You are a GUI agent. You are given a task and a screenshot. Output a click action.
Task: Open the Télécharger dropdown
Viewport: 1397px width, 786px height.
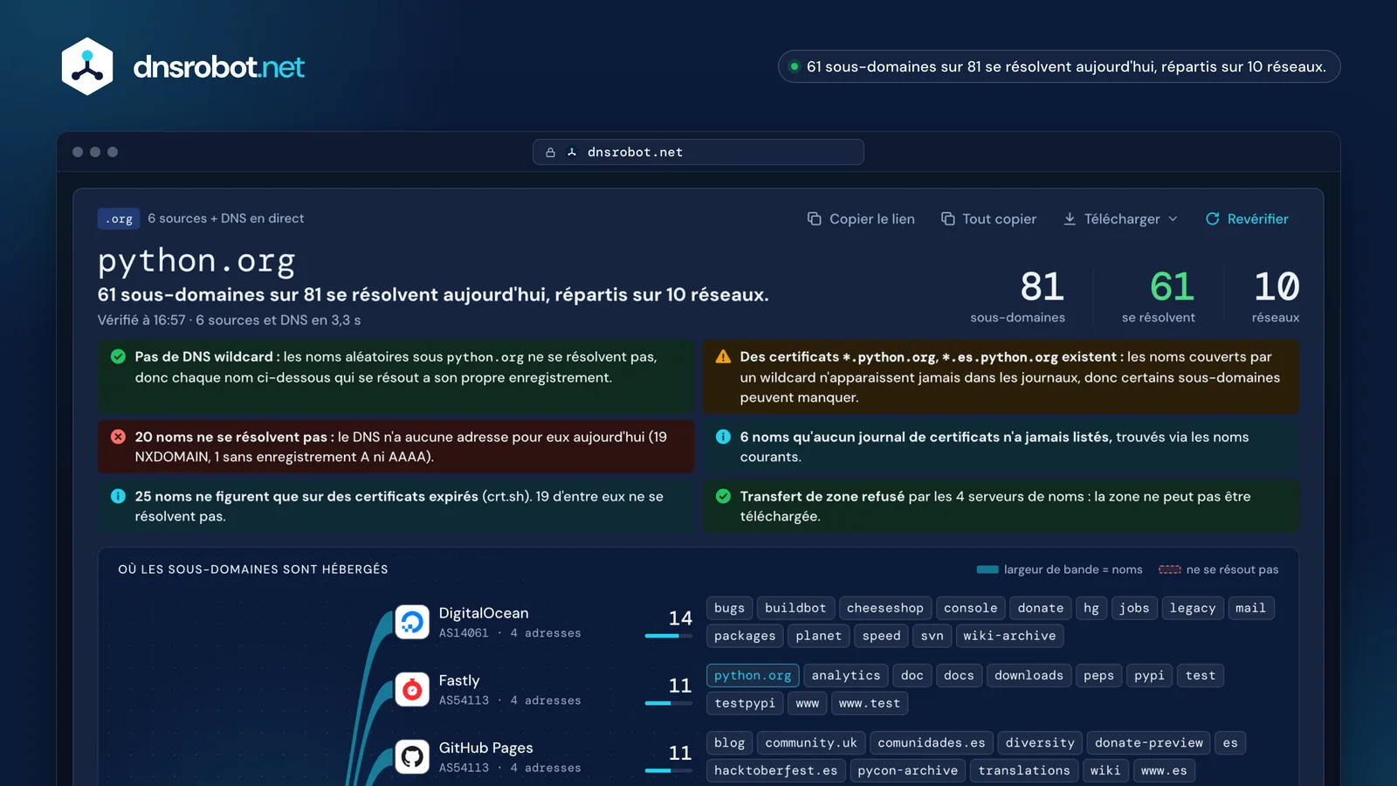point(1120,219)
